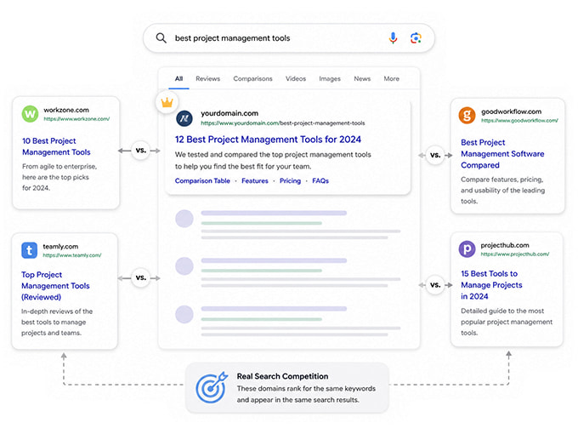Open the FAQs sitelink

(x=320, y=180)
